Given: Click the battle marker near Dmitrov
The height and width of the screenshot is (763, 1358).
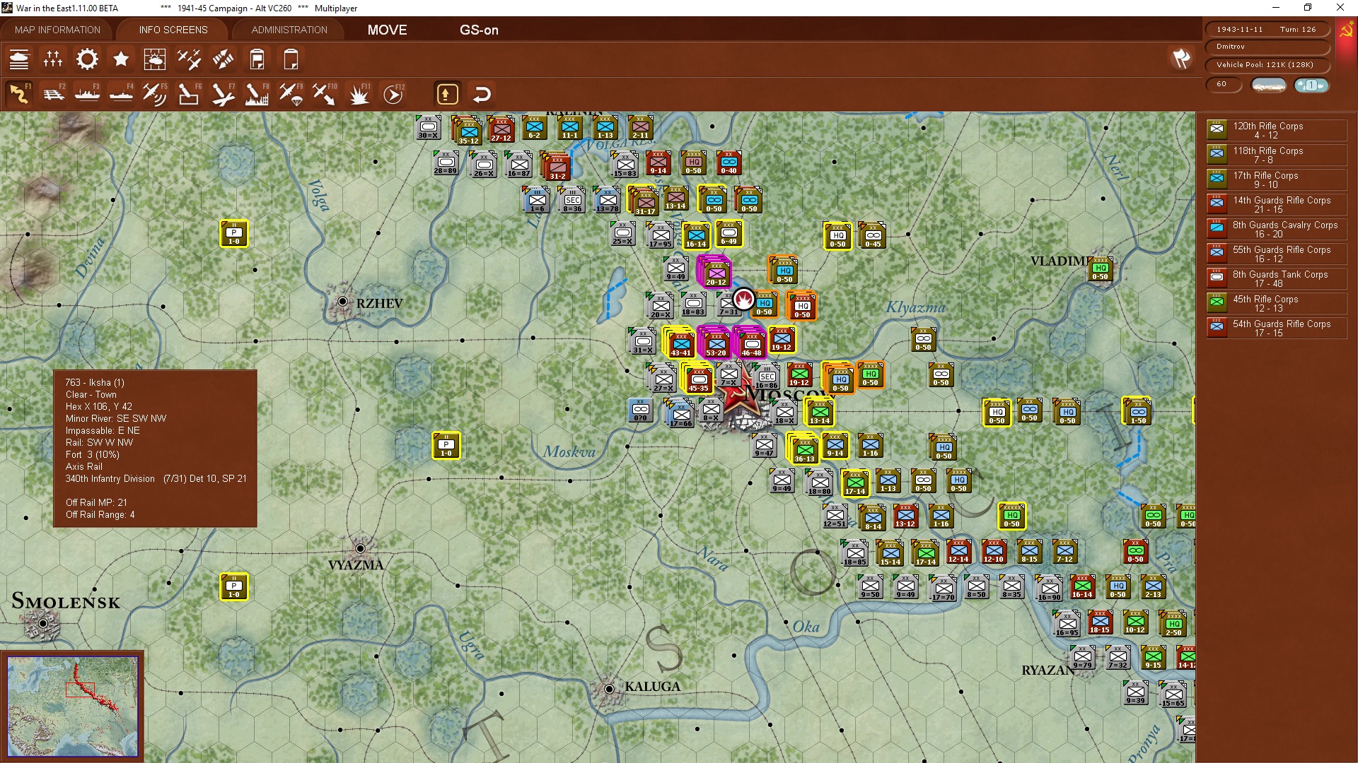Looking at the screenshot, I should 743,299.
